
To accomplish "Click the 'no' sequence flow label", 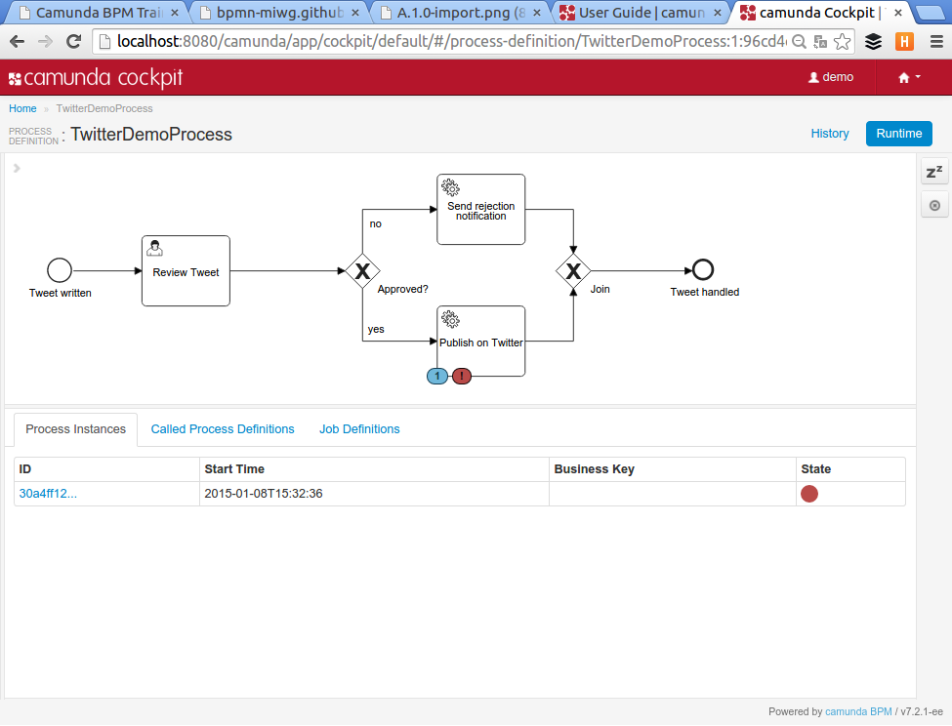I will 376,223.
